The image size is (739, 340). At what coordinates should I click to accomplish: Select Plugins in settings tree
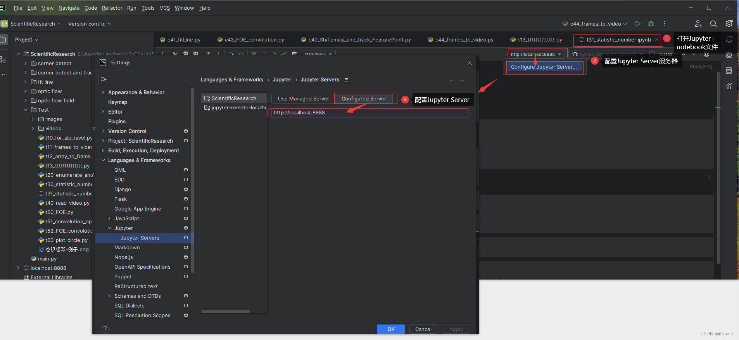pos(117,121)
